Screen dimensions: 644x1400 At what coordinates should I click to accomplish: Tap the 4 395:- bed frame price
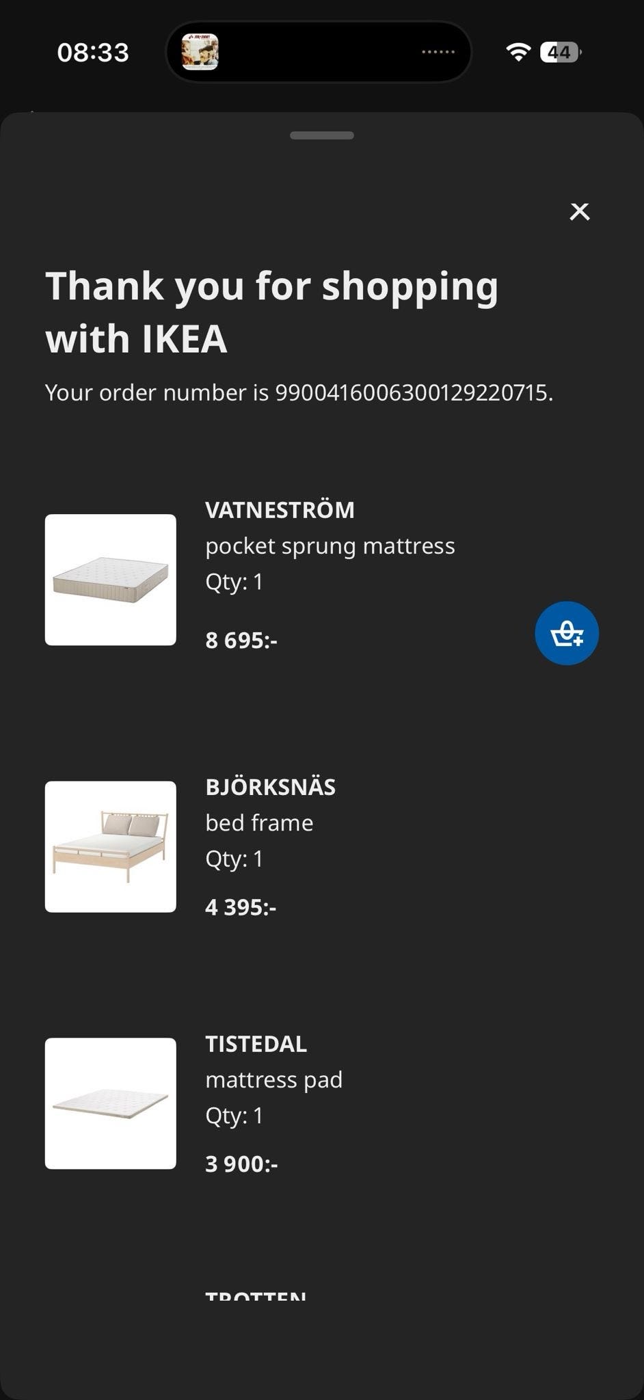241,907
